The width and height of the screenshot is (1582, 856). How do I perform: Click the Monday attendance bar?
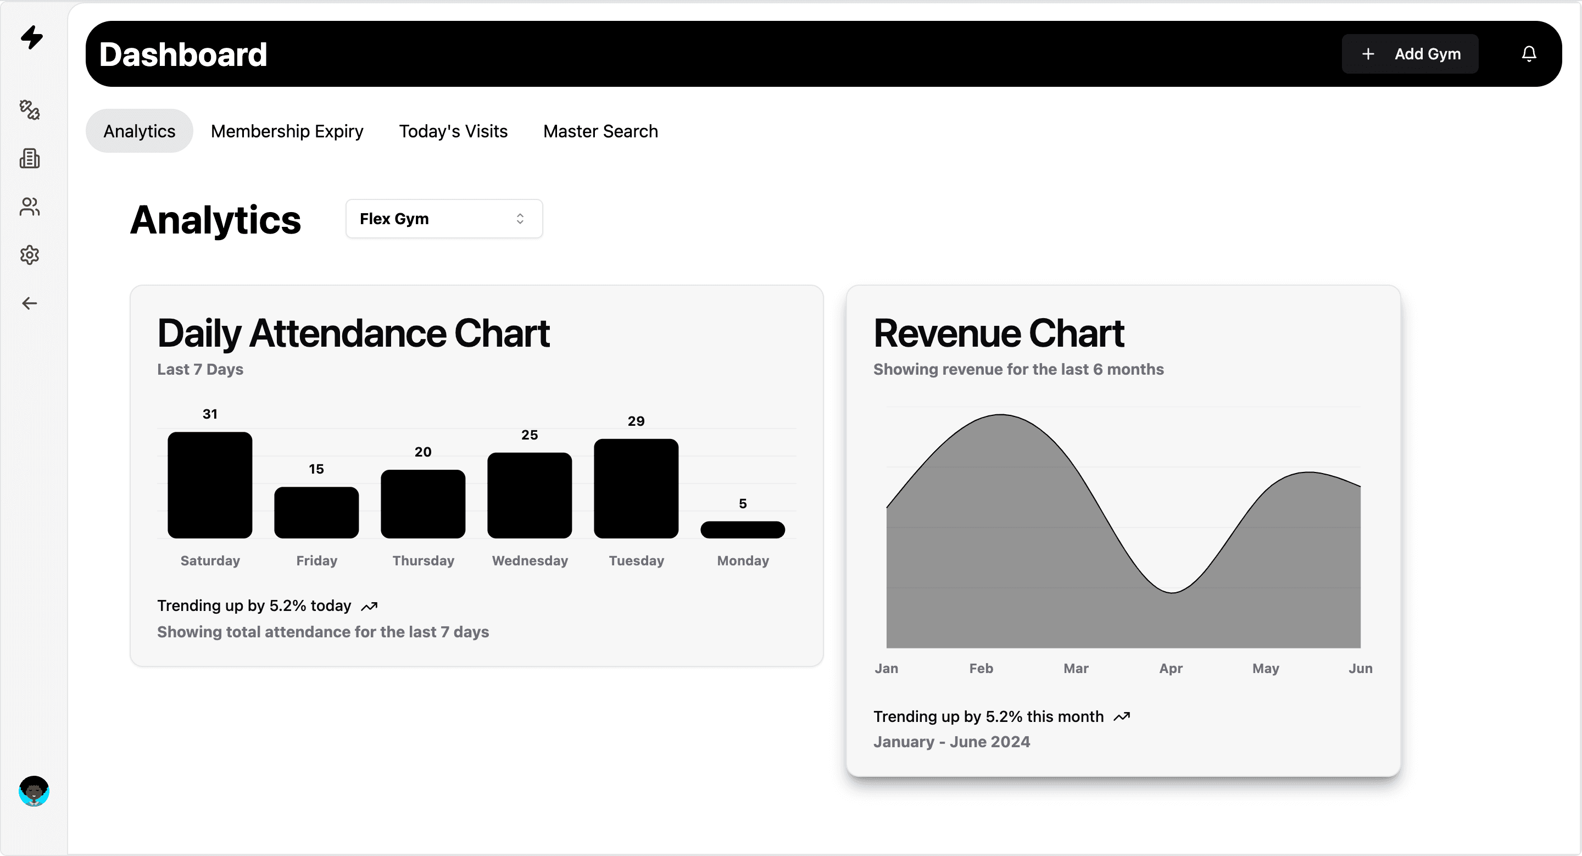pos(743,530)
